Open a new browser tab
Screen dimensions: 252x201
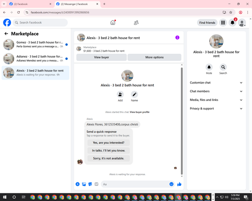(104, 4)
